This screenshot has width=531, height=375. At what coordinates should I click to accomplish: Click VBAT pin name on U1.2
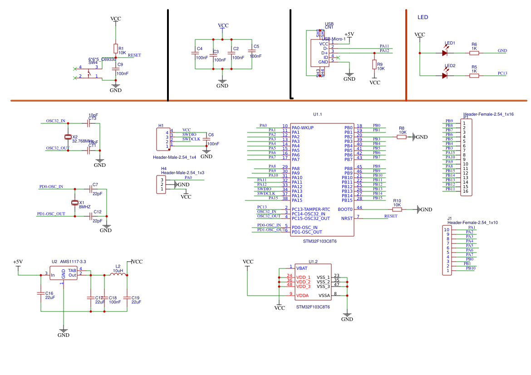click(302, 268)
